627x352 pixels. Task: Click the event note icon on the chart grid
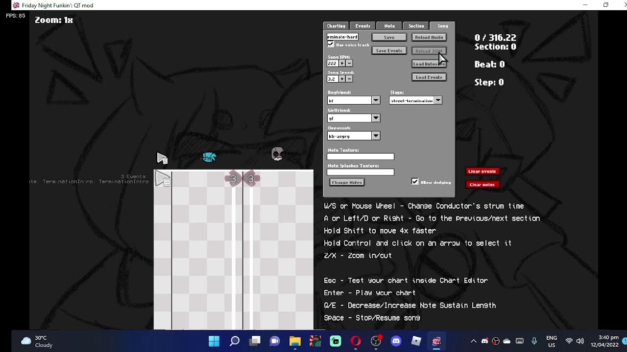163,179
